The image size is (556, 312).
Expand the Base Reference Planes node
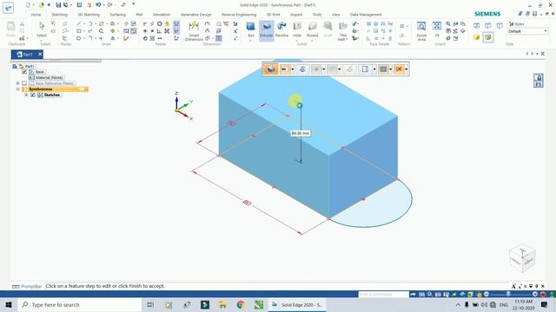tap(17, 83)
